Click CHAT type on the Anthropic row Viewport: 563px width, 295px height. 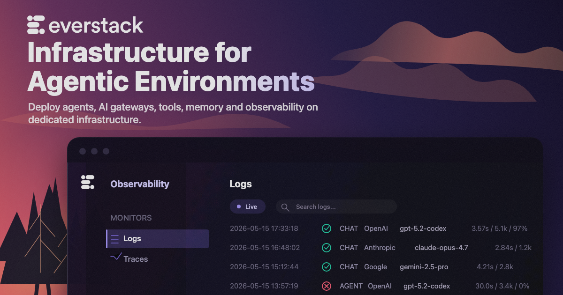[349, 248]
